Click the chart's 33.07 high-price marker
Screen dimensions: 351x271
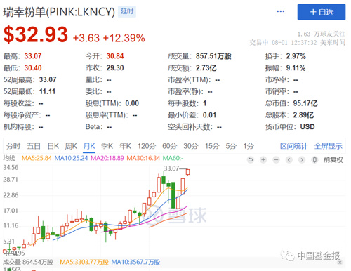(171, 168)
